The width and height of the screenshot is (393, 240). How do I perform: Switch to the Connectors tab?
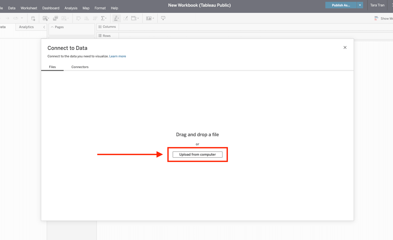coord(80,67)
